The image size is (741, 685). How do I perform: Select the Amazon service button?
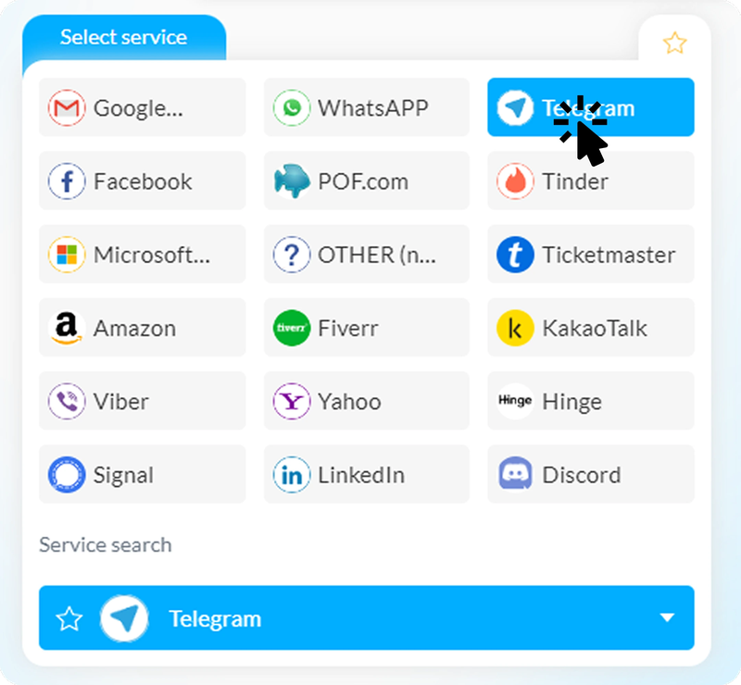(143, 328)
